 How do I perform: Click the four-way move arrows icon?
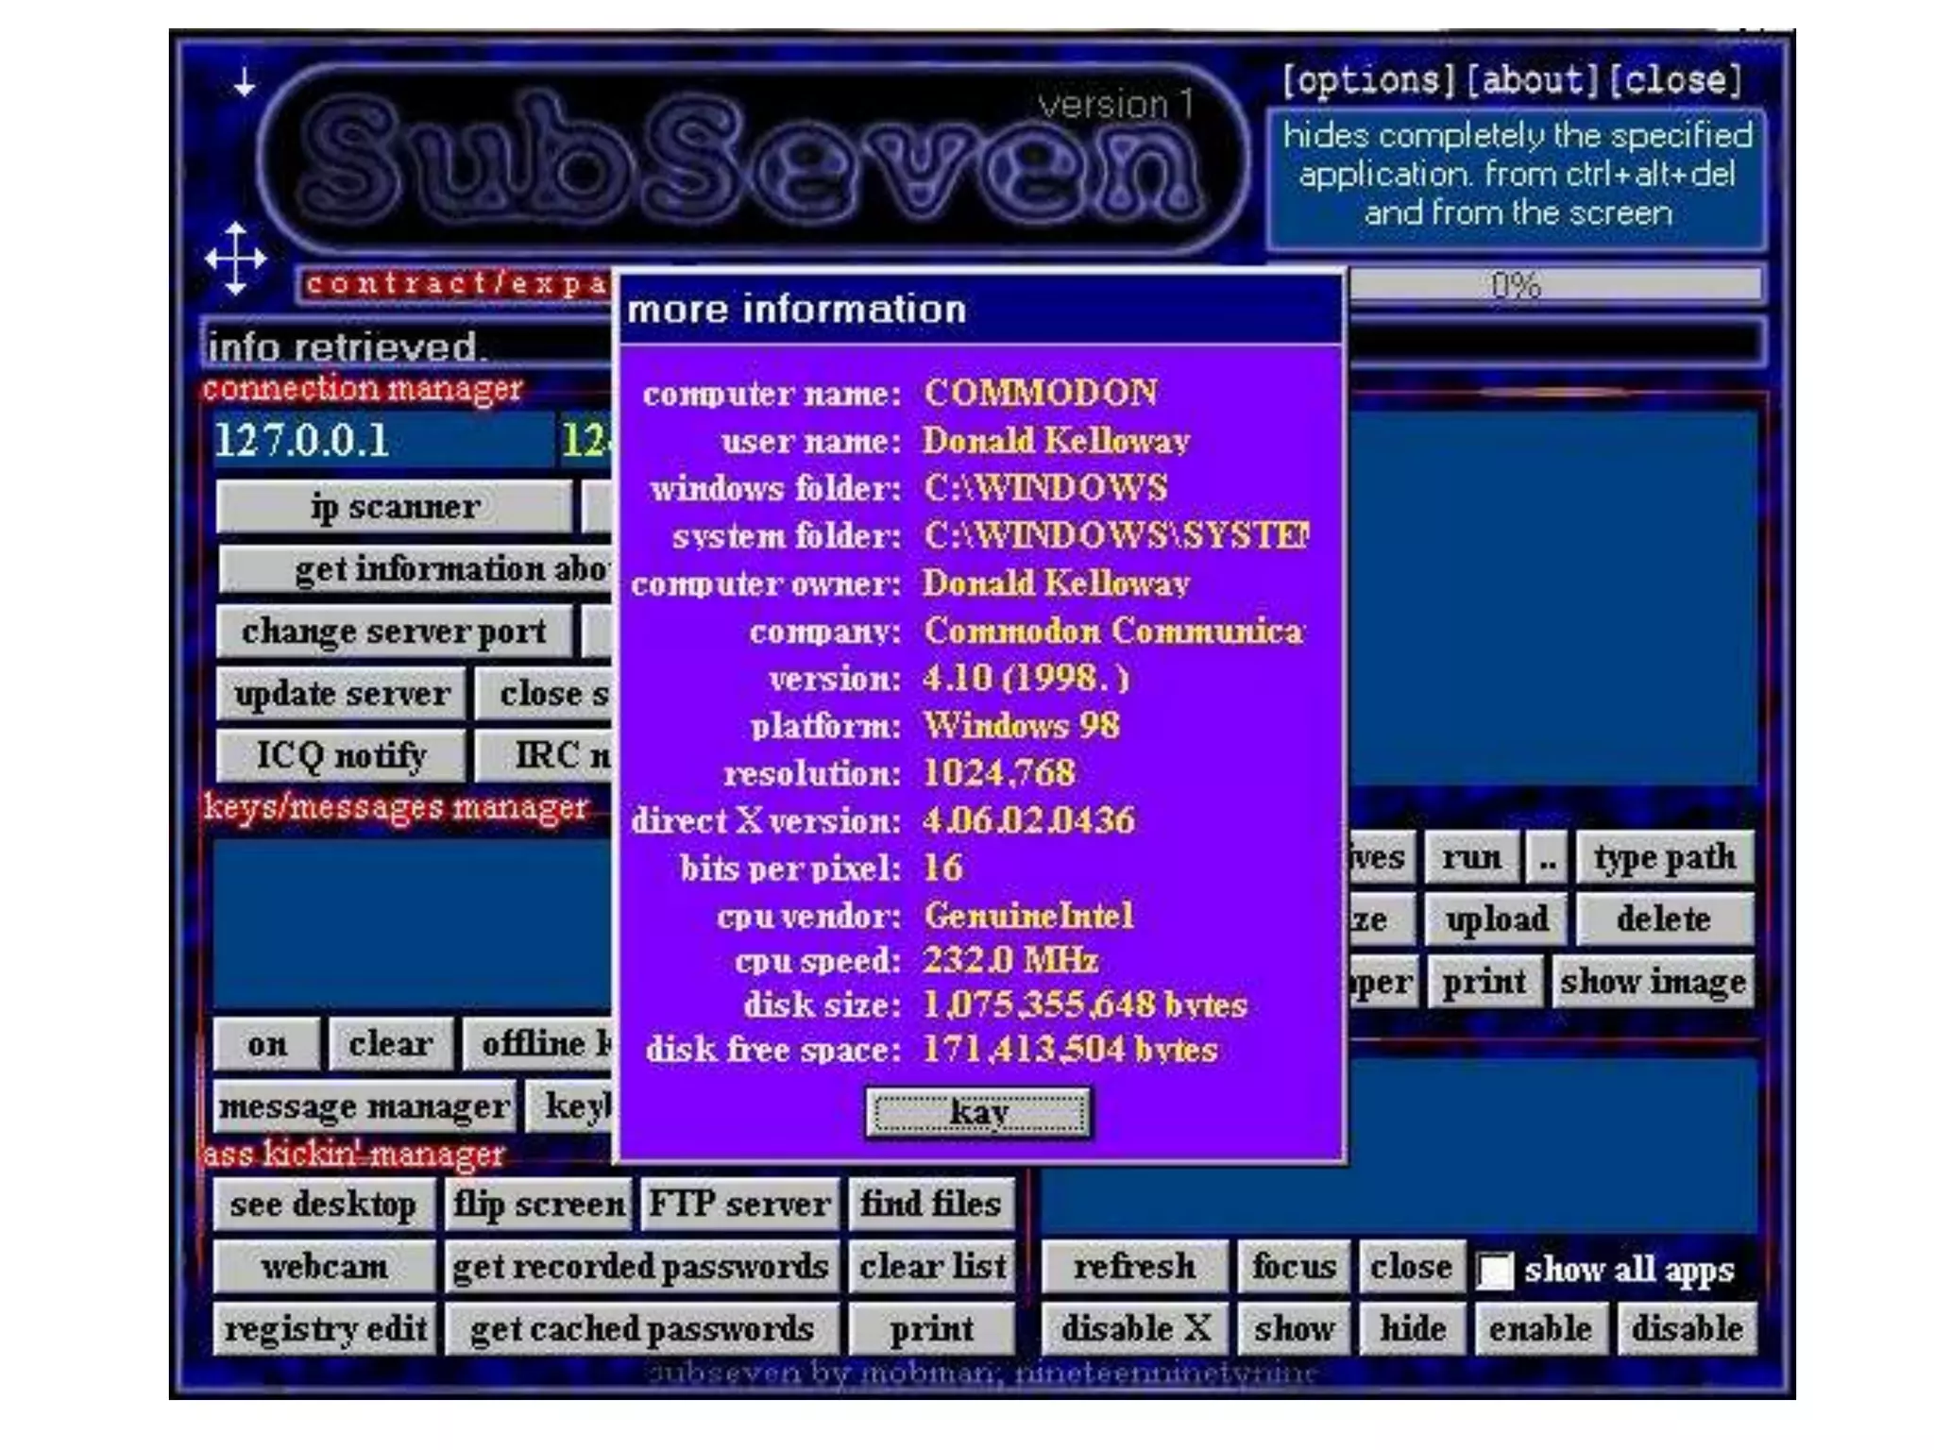[x=236, y=258]
